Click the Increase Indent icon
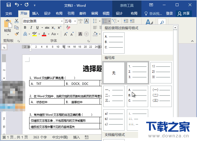197x141 pixels. pyautogui.click(x=132, y=21)
